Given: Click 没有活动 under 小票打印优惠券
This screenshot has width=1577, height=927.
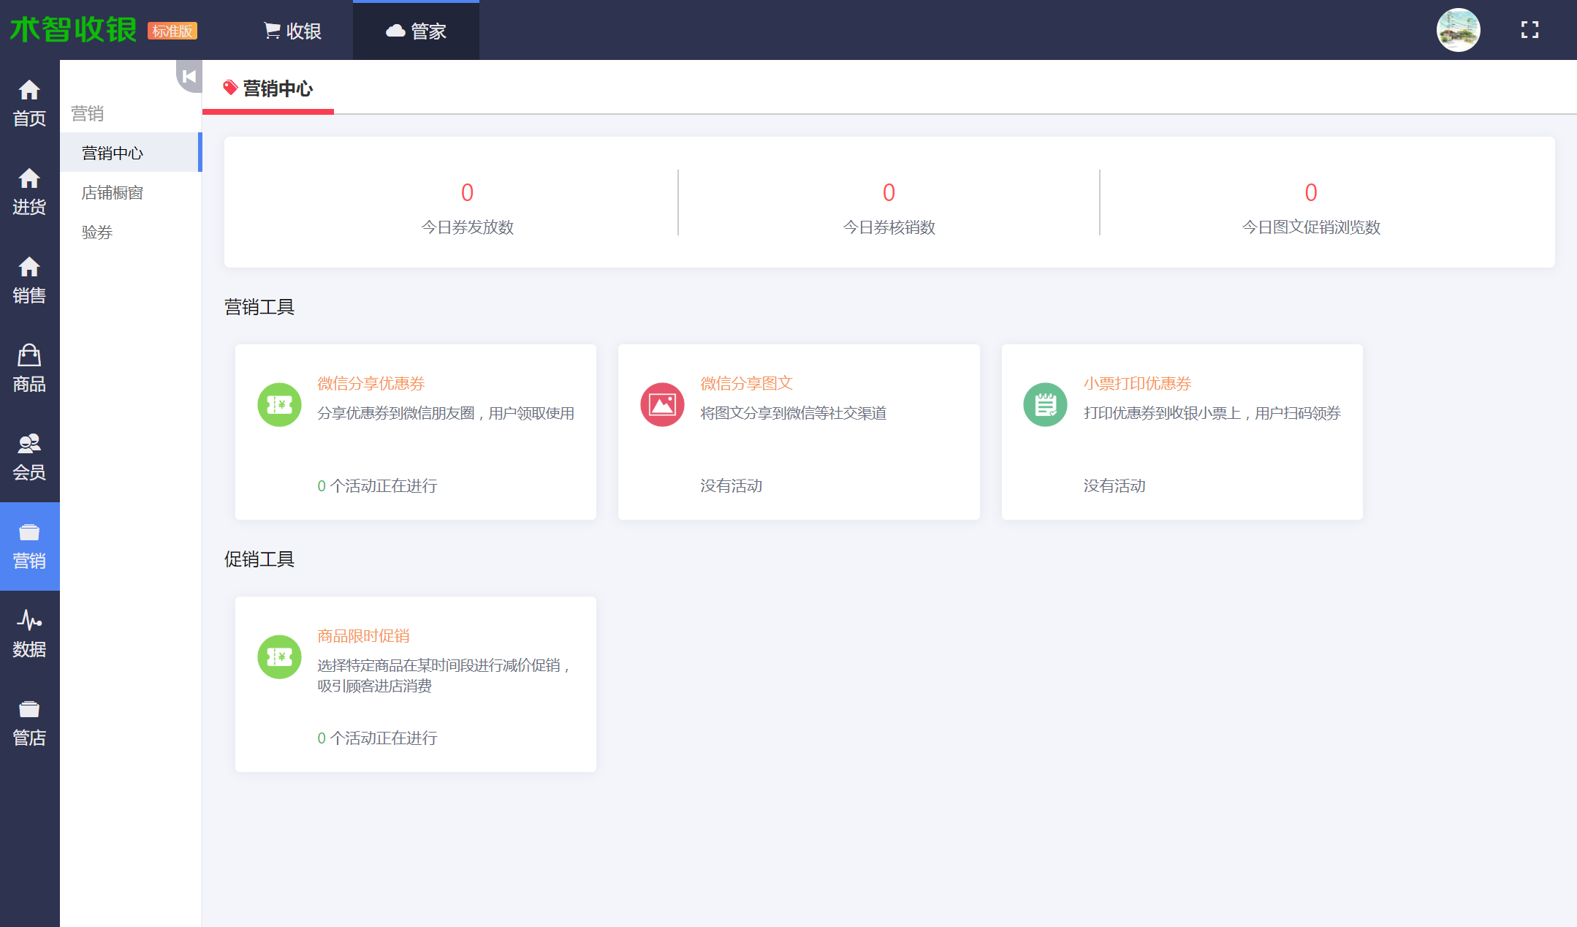Looking at the screenshot, I should point(1114,485).
